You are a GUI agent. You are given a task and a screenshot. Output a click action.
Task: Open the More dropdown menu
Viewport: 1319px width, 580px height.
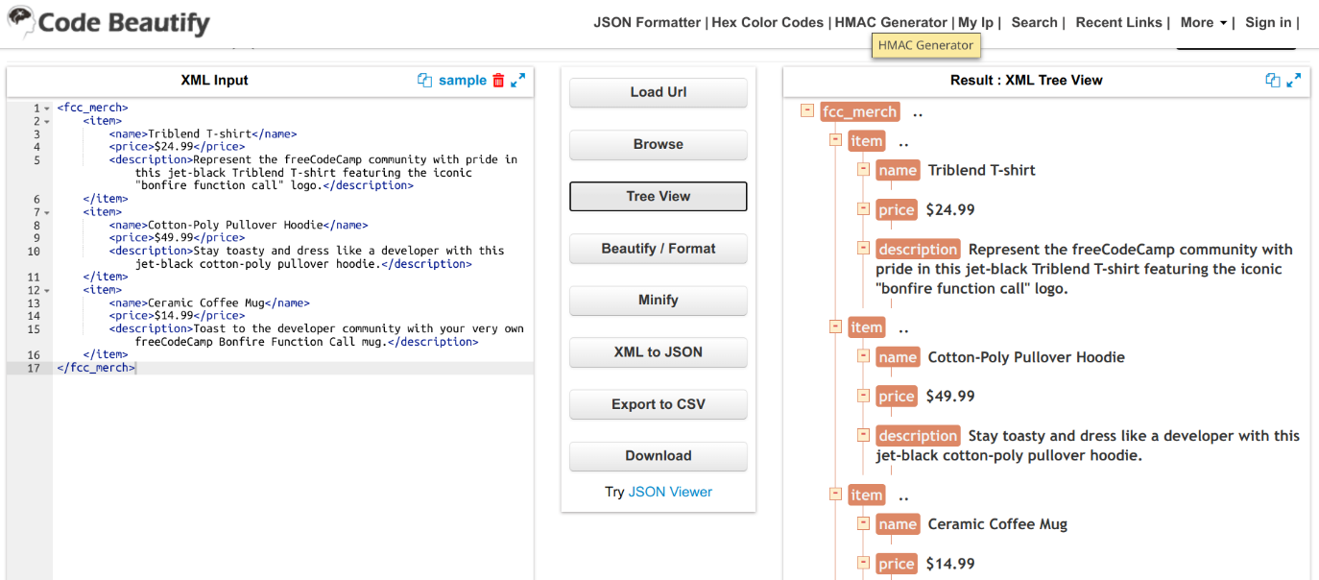point(1203,22)
